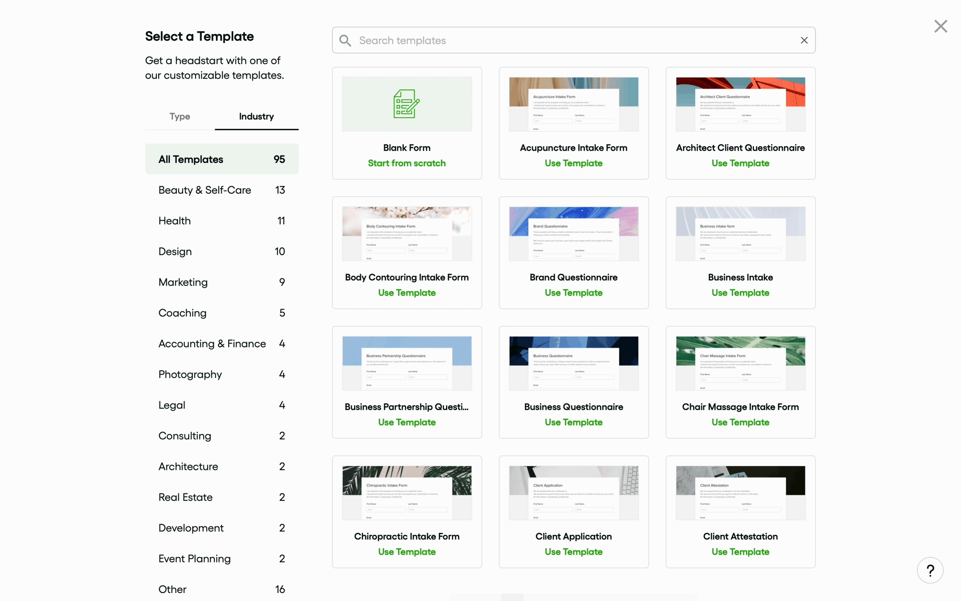This screenshot has width=961, height=601.
Task: Use Template for Business Questionnaire
Action: coord(574,422)
